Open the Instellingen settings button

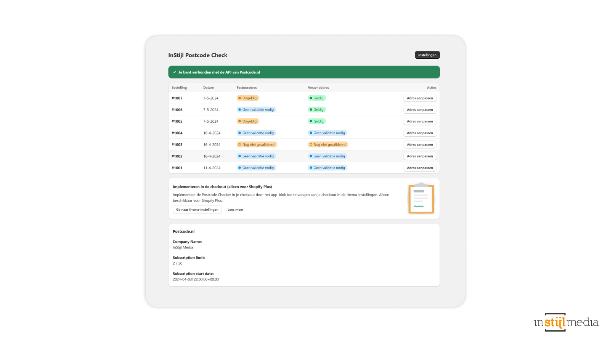[427, 55]
